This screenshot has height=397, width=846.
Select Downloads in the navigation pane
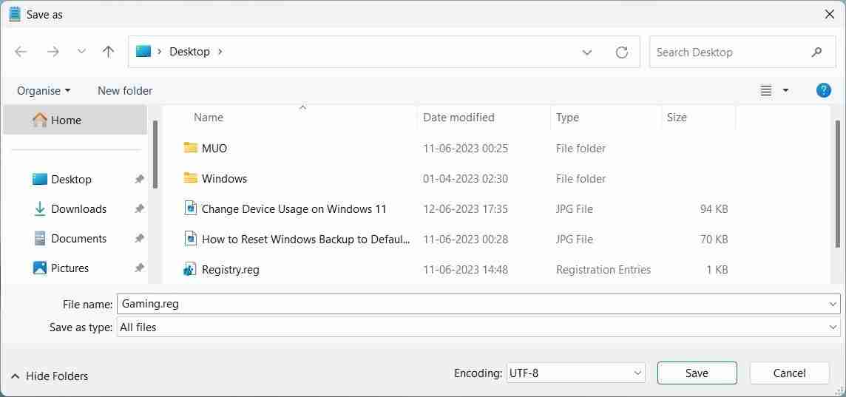[x=78, y=209]
